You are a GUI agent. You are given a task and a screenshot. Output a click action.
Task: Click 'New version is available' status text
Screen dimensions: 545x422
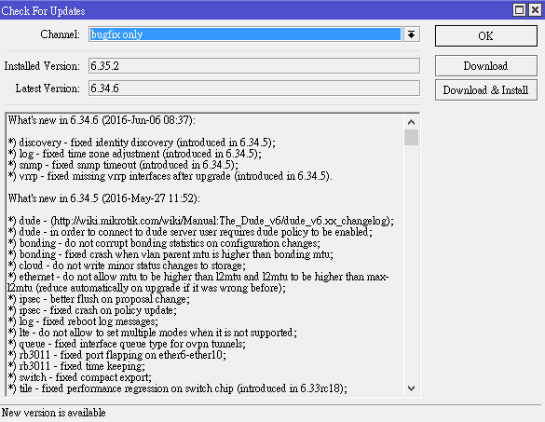[x=53, y=413]
